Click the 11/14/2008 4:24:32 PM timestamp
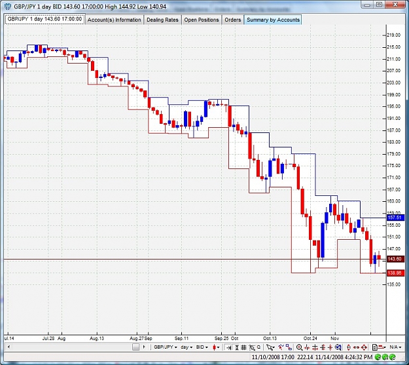 coord(344,357)
